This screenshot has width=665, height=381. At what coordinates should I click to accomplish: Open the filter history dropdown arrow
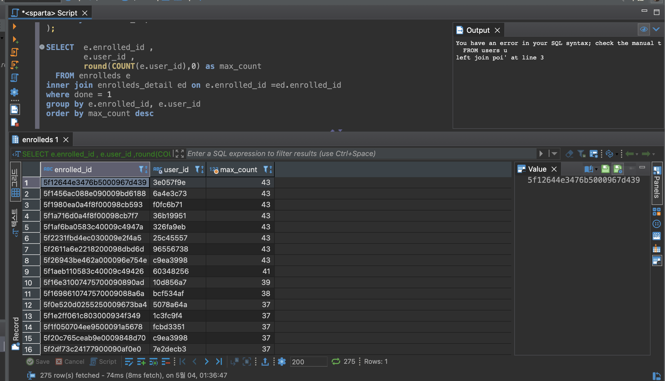pos(554,154)
